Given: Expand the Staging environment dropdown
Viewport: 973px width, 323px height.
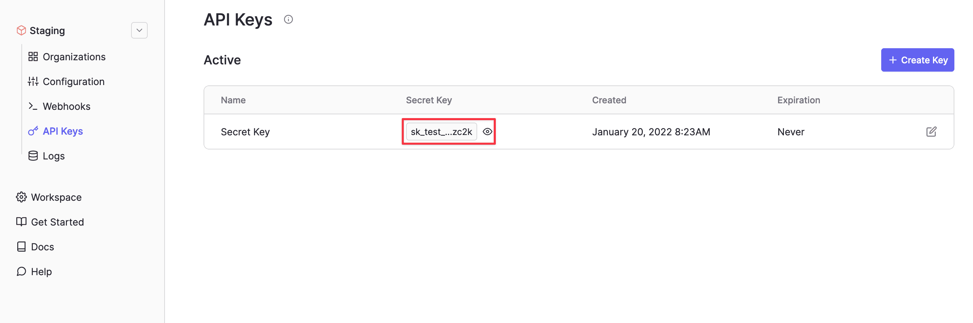Looking at the screenshot, I should click(139, 31).
